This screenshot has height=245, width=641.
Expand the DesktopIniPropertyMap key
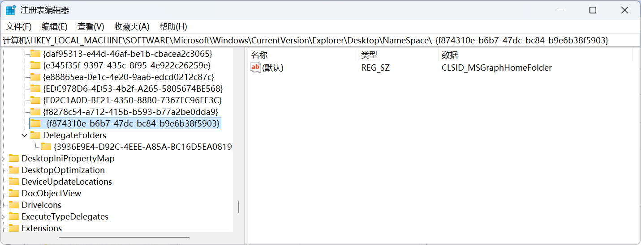coord(4,158)
